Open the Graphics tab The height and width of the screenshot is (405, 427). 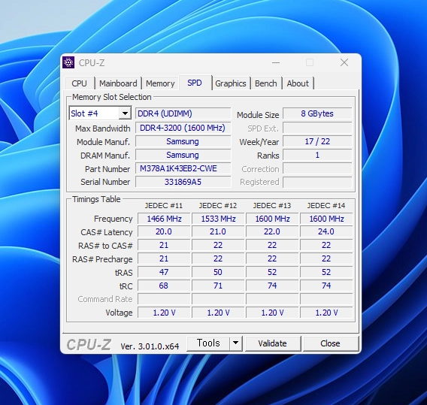point(230,83)
